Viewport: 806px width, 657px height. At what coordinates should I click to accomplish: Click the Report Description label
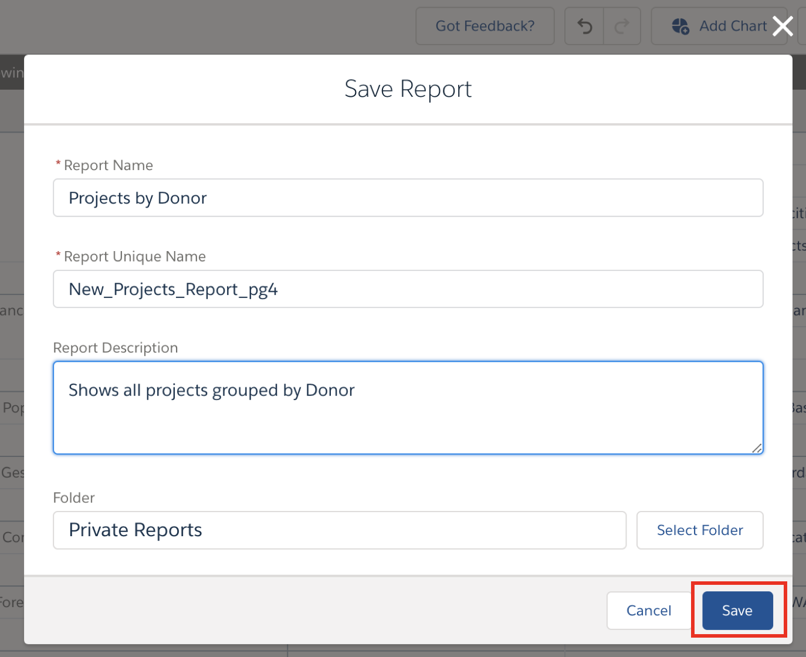[116, 348]
